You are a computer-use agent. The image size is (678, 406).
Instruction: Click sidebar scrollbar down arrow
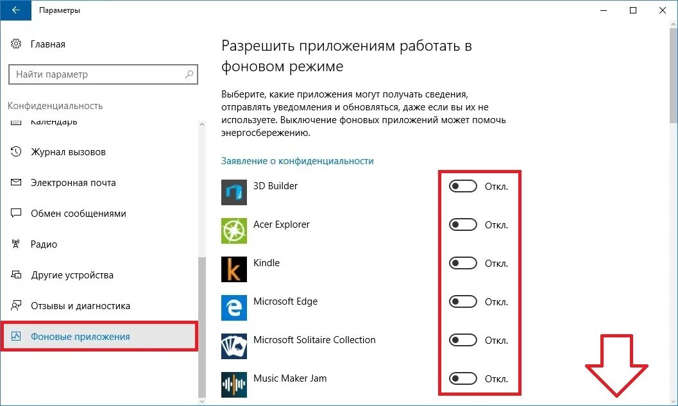pyautogui.click(x=202, y=401)
